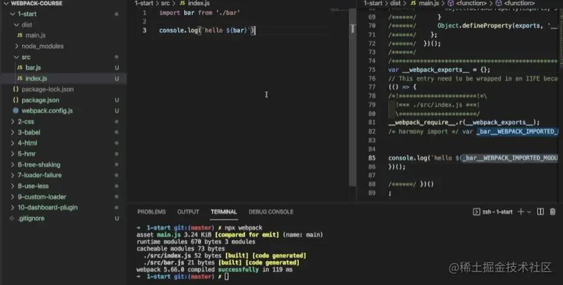
Task: Click the git status dot beside 1-start
Action: [116, 14]
